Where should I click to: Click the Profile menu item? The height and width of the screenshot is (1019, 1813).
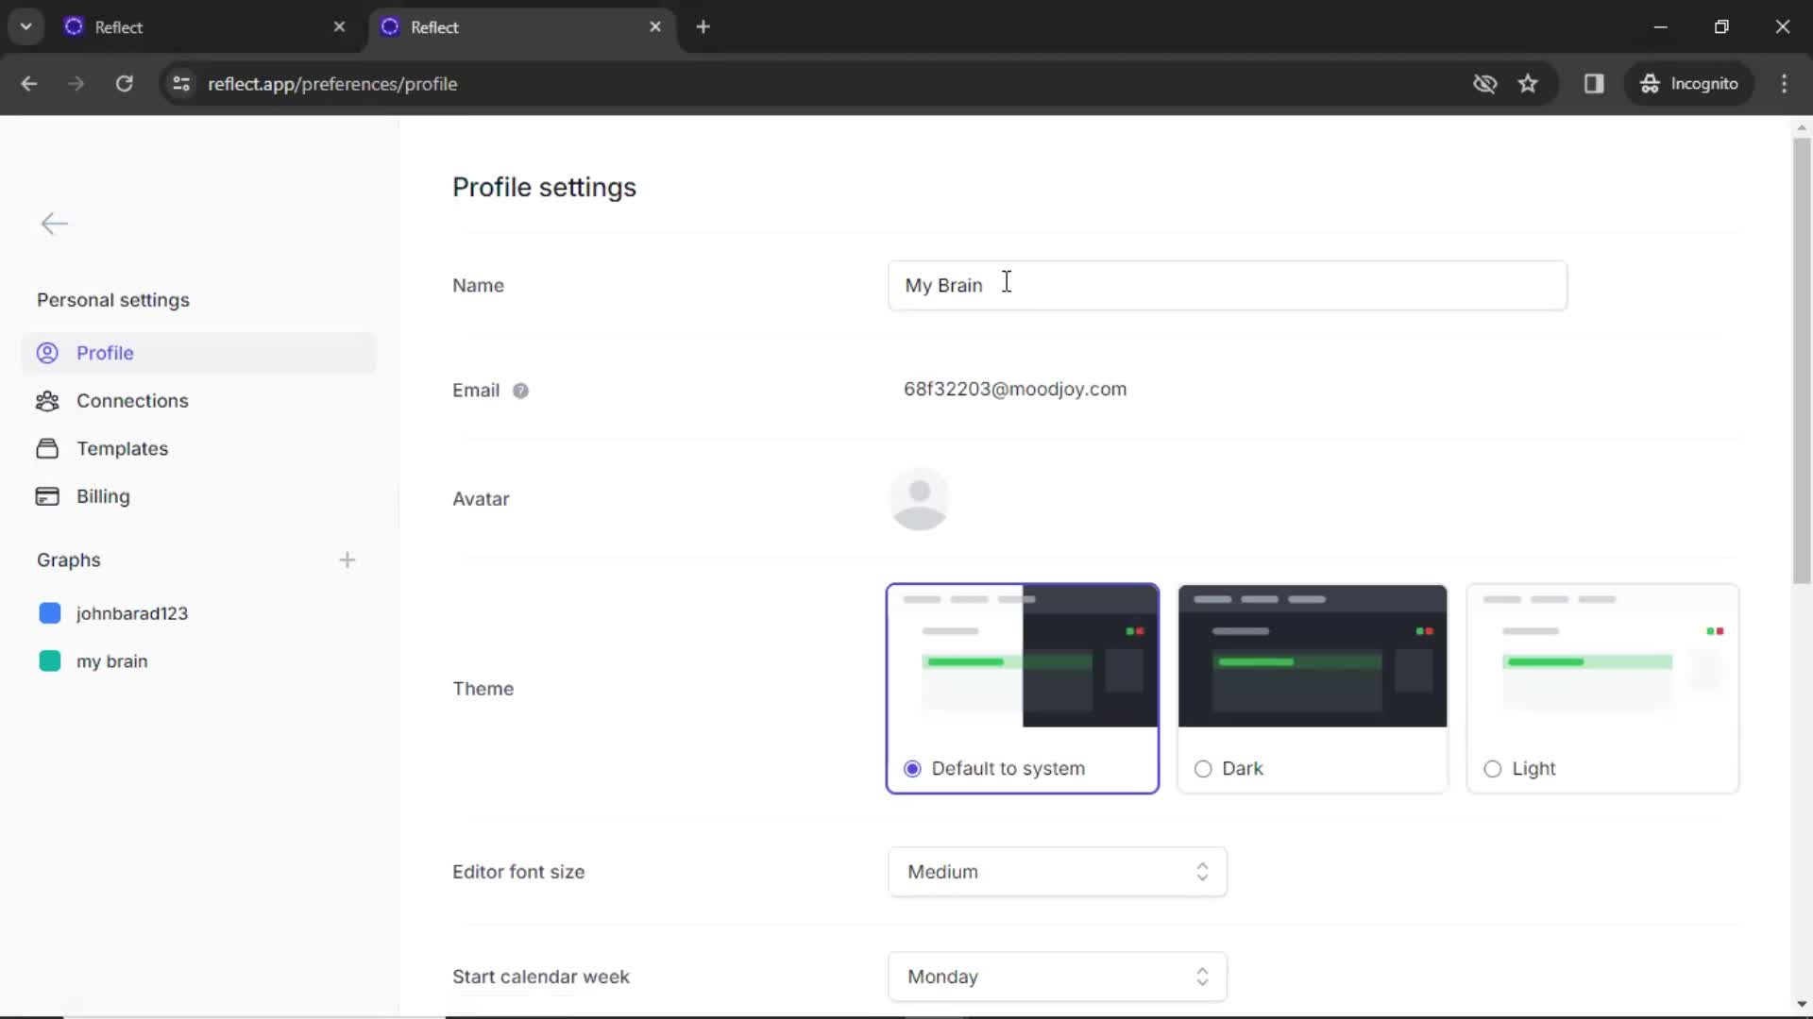tap(105, 352)
